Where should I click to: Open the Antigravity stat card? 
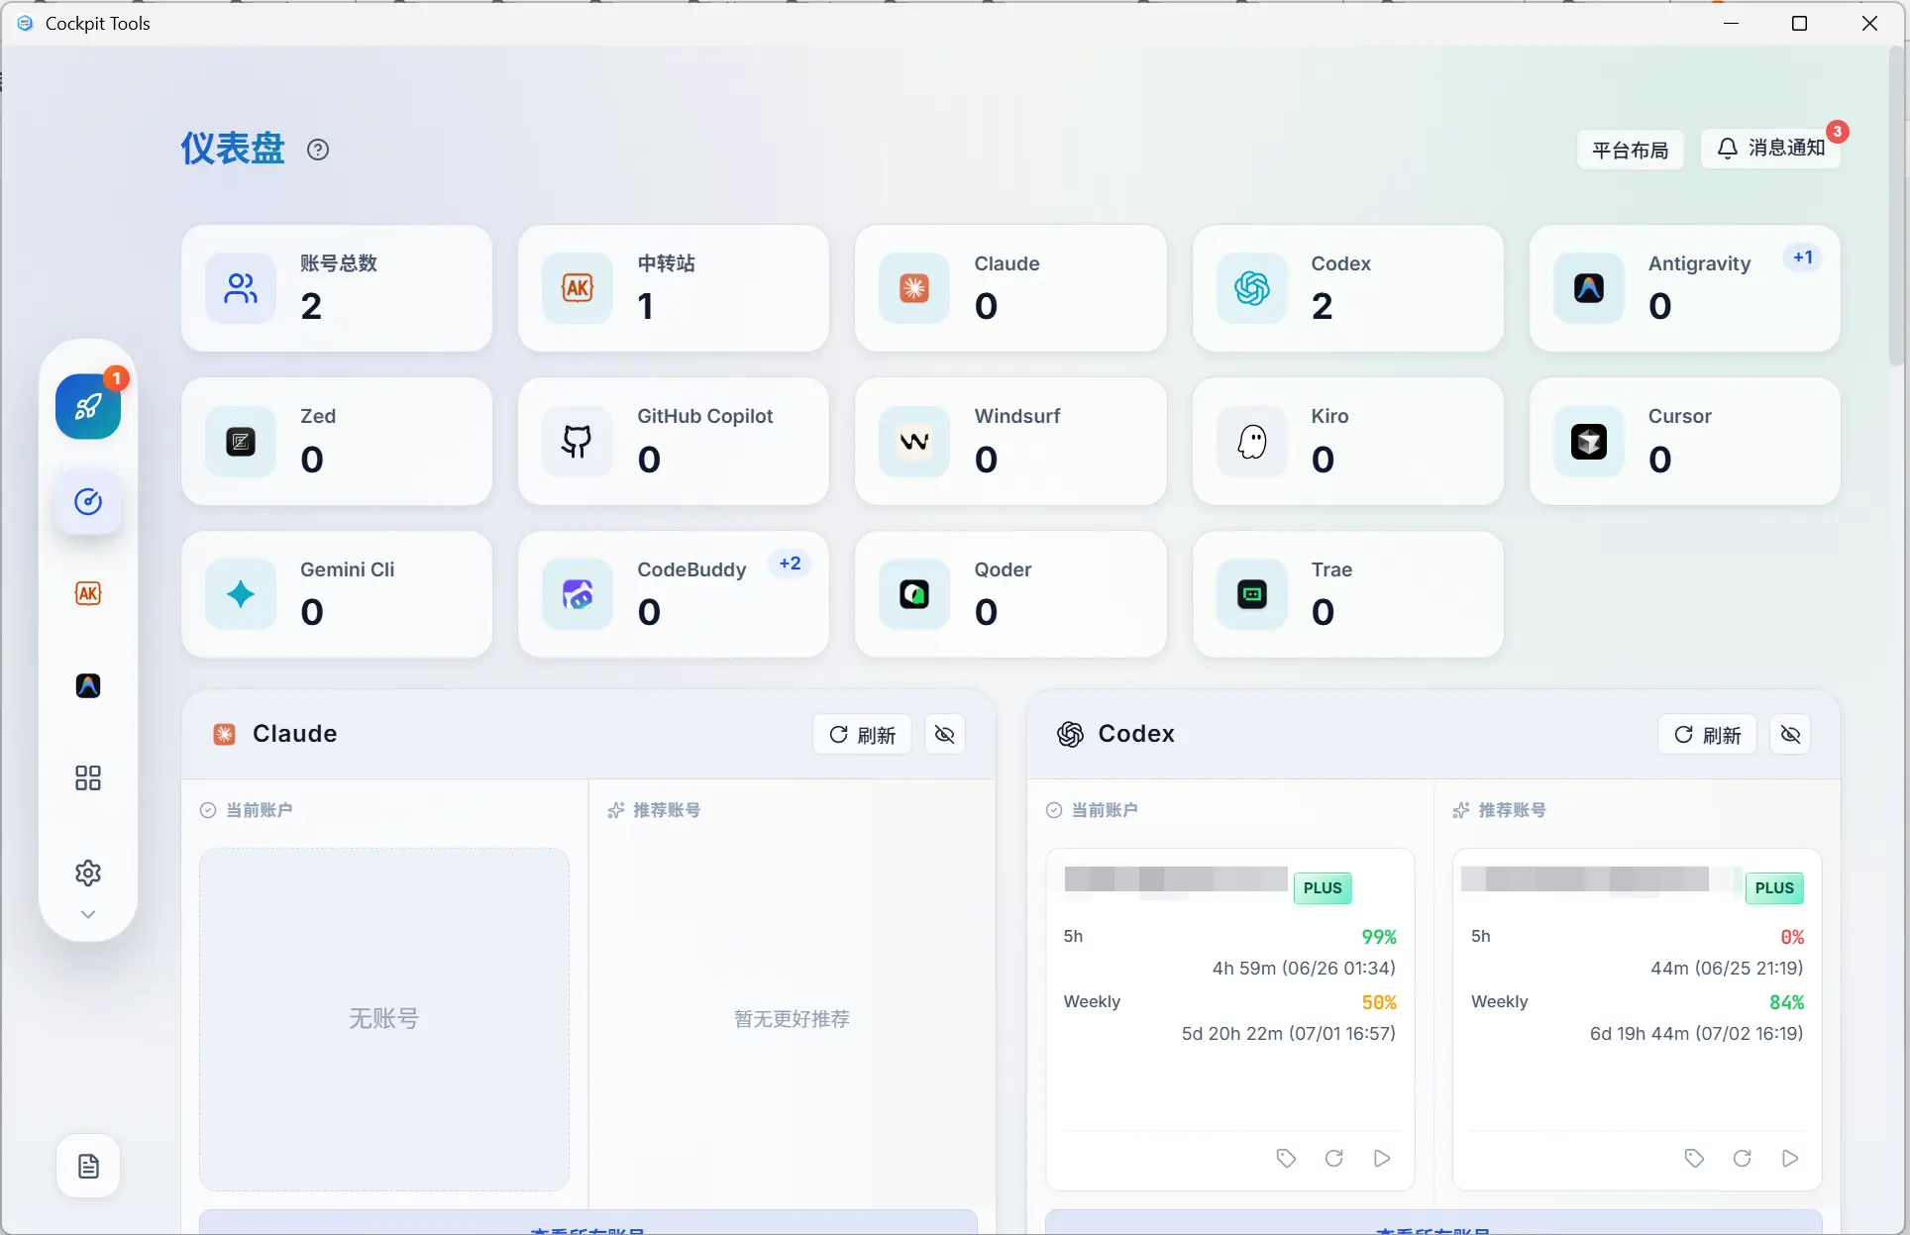click(x=1685, y=288)
